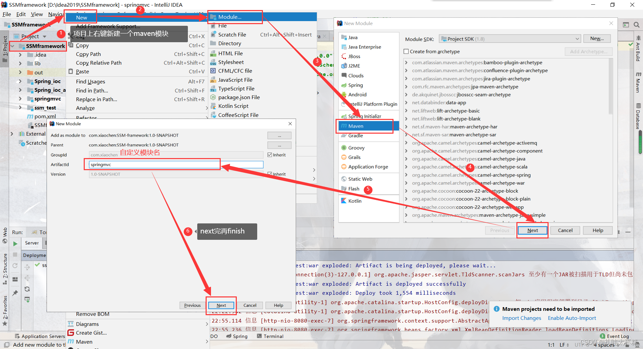The width and height of the screenshot is (643, 349).
Task: Open the View menu
Action: (x=37, y=14)
